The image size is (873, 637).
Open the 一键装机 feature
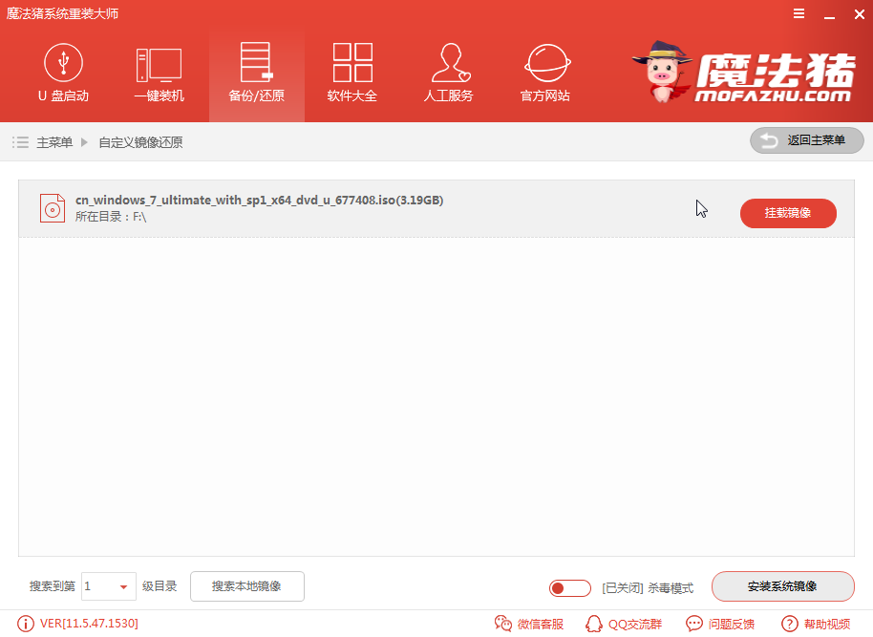160,73
